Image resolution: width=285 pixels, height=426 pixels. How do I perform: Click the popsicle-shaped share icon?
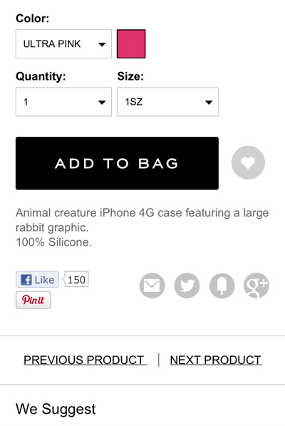point(222,286)
